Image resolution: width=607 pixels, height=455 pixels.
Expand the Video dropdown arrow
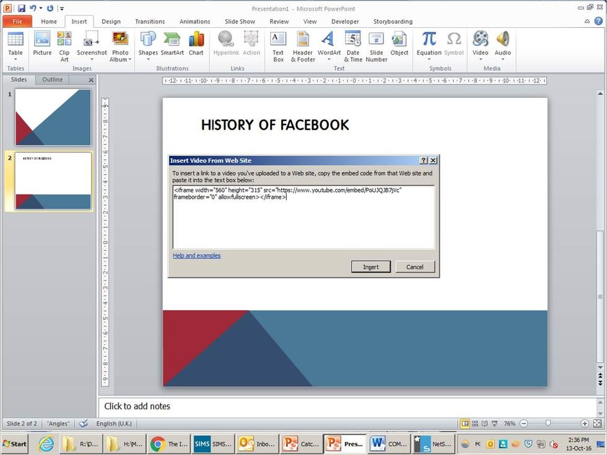(x=480, y=59)
